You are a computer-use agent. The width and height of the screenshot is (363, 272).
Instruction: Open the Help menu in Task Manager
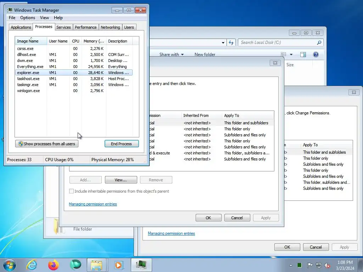[58, 18]
